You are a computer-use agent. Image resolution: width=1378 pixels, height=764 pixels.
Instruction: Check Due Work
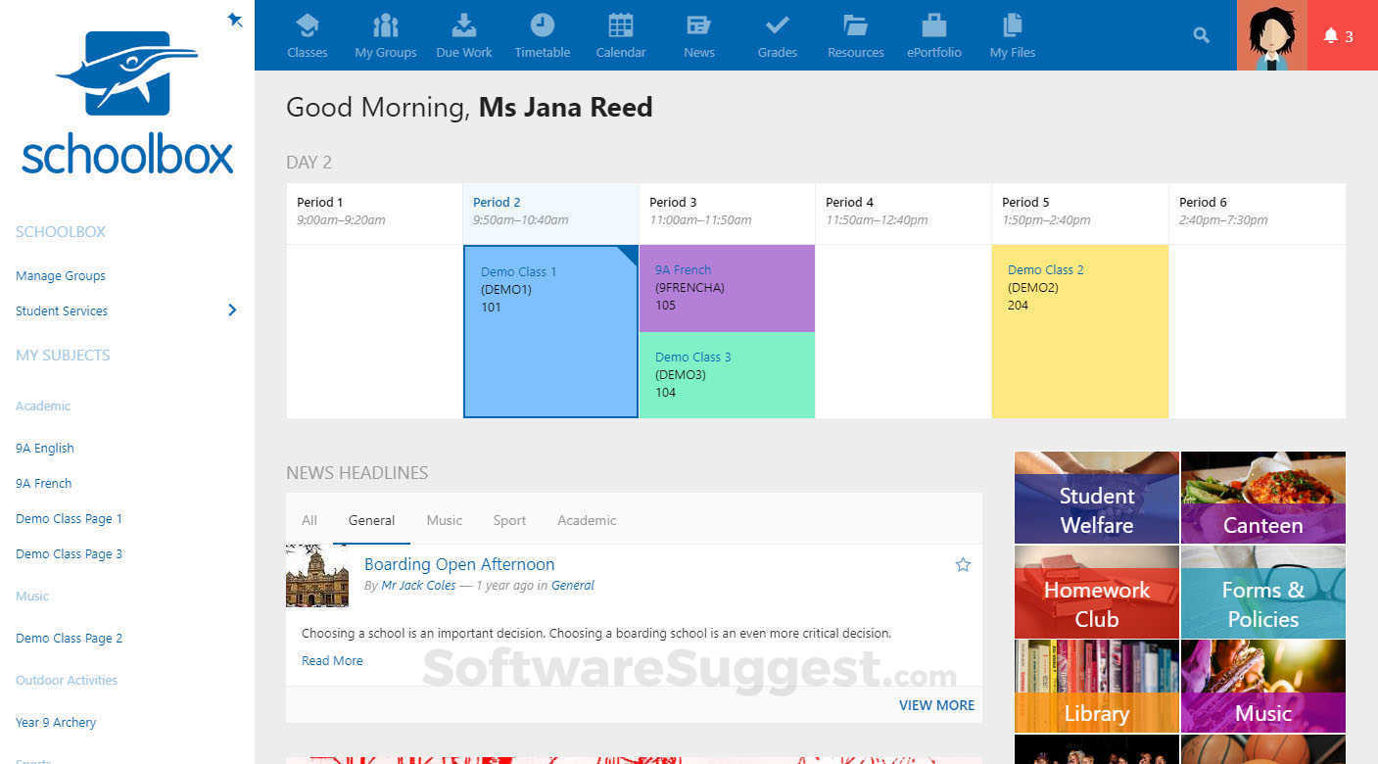coord(463,35)
